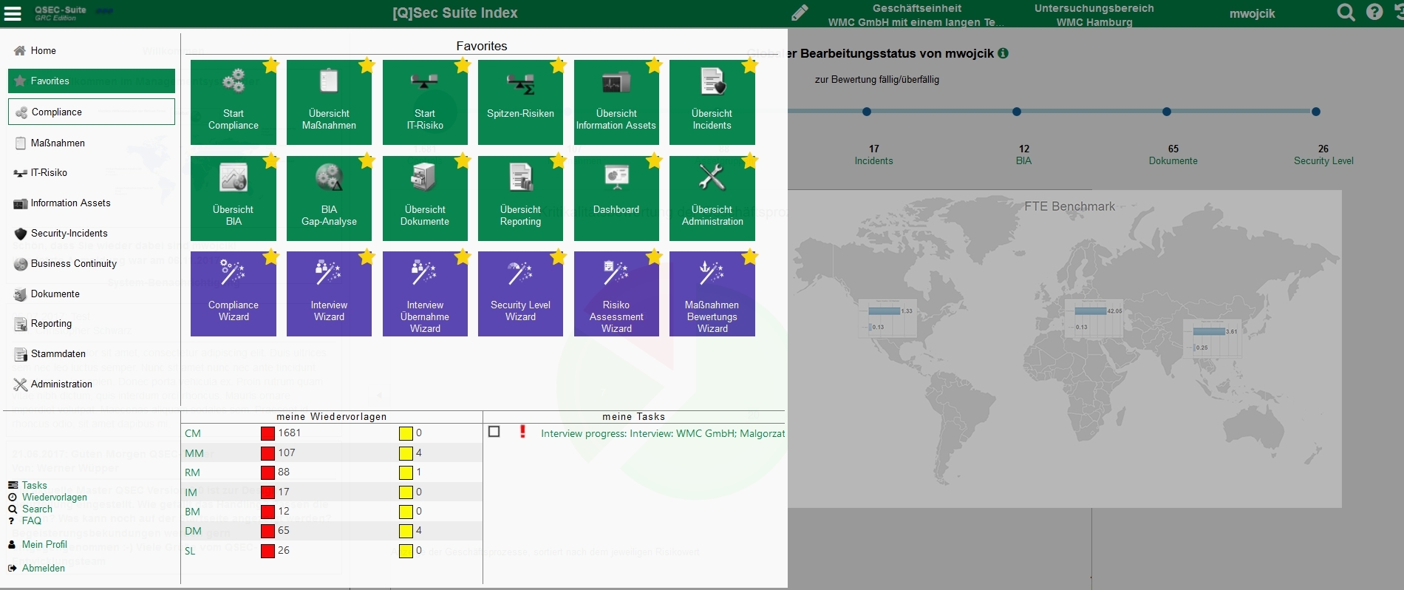The height and width of the screenshot is (590, 1404).
Task: Open the Mein Profil link
Action: point(44,544)
